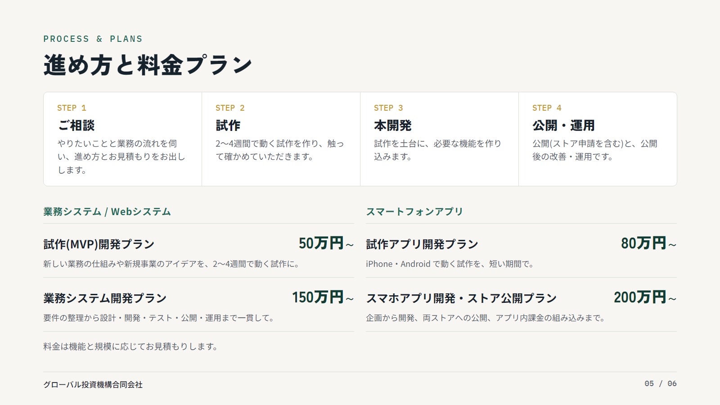This screenshot has height=405, width=720.
Task: Click the note 料金は機能と規模に応じてお見積もりします
Action: tap(130, 346)
